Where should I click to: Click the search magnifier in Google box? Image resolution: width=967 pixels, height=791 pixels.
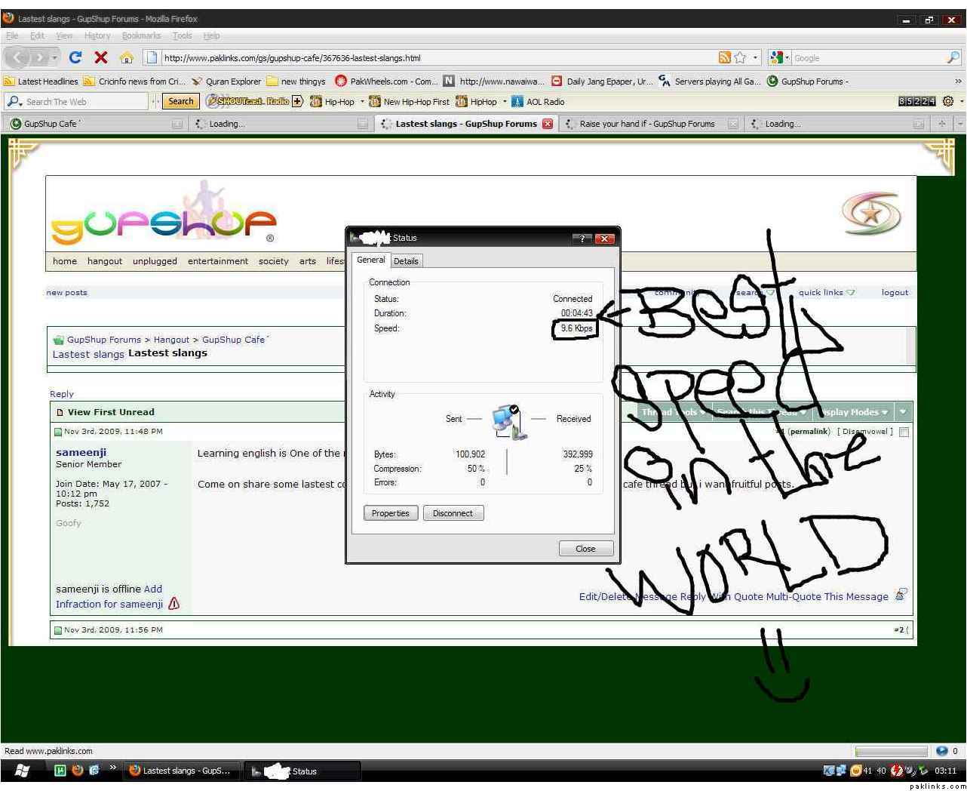[x=953, y=57]
